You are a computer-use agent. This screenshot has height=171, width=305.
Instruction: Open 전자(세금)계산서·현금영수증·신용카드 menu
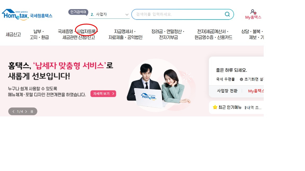(x=213, y=34)
